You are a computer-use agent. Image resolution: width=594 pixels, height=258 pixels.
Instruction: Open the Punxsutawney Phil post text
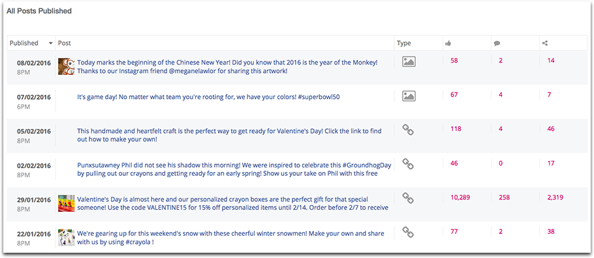(x=234, y=169)
